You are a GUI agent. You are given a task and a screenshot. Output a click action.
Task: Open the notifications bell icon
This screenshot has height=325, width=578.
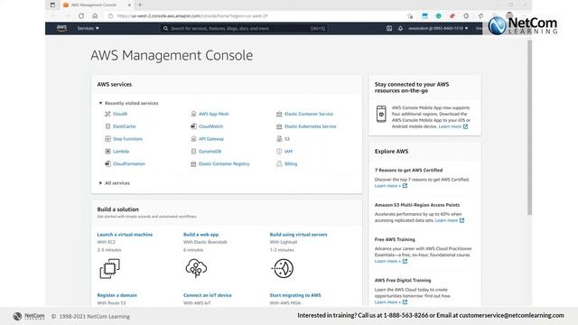coord(400,28)
